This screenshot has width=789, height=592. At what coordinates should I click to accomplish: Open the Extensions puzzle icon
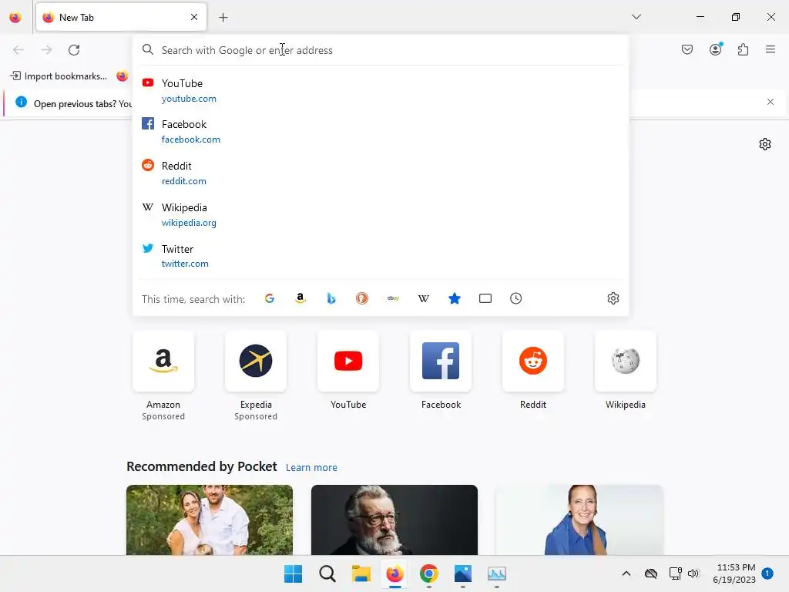pos(744,49)
